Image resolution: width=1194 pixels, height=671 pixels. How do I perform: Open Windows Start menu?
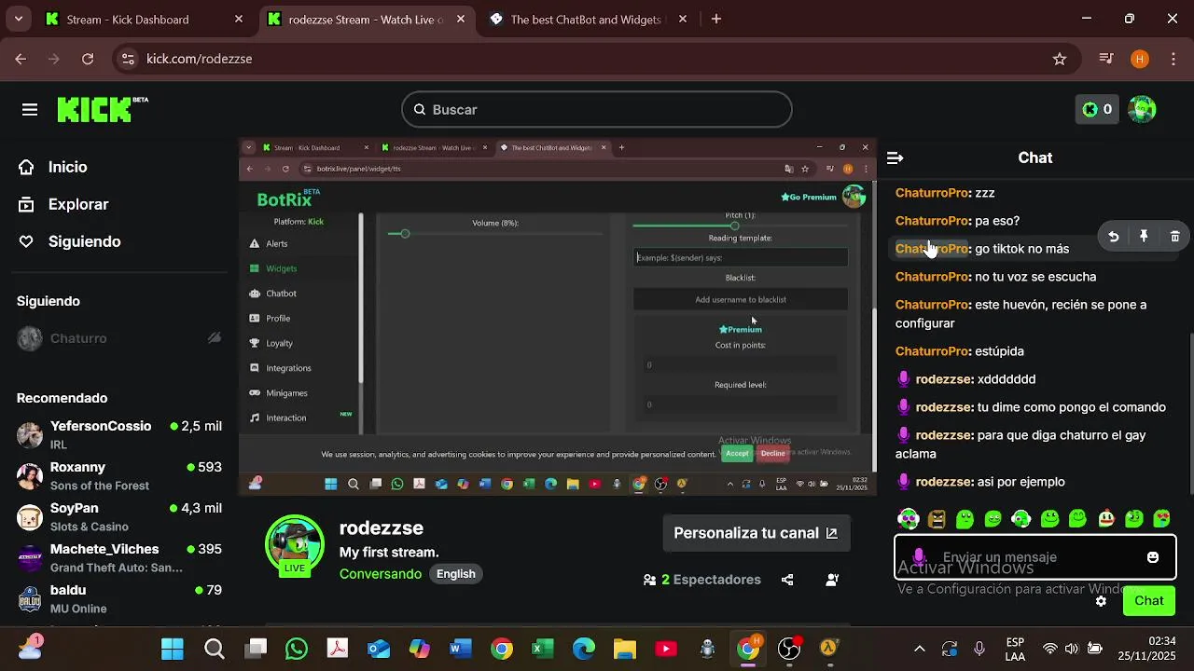pyautogui.click(x=173, y=649)
